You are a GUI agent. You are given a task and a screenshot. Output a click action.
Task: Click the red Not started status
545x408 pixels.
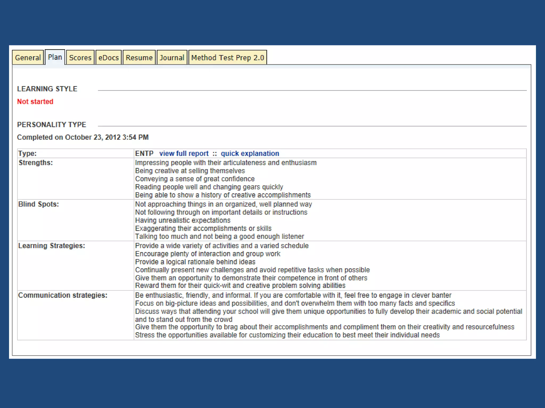(35, 101)
